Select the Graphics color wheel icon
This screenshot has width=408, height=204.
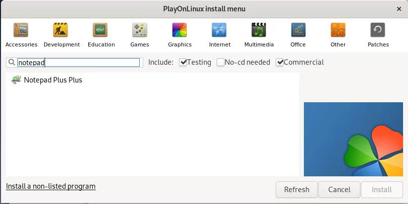(179, 30)
